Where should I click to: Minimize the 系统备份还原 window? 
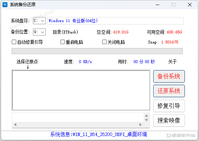[157, 5]
